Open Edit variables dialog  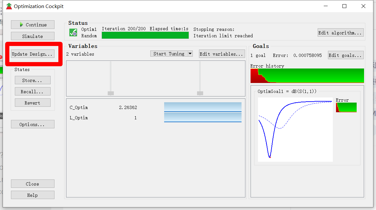222,54
